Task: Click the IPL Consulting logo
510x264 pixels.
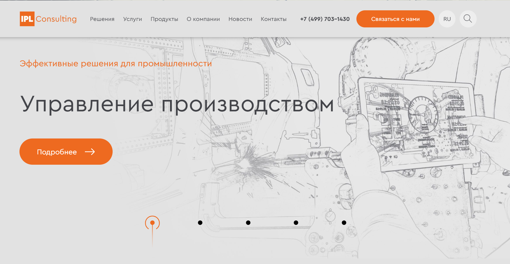Action: click(48, 19)
